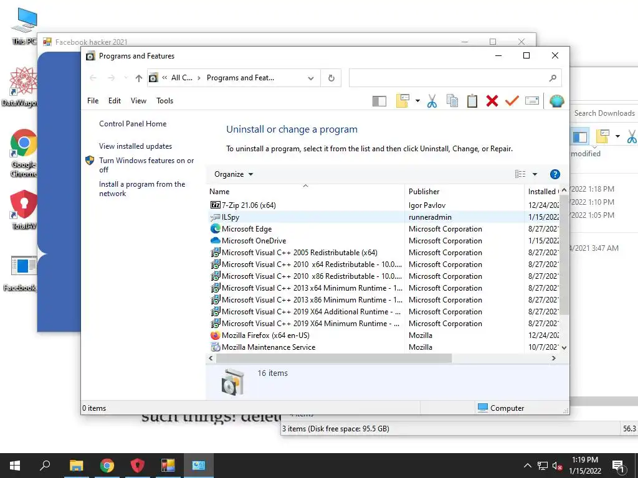
Task: Click the red X Delete icon
Action: click(x=492, y=101)
